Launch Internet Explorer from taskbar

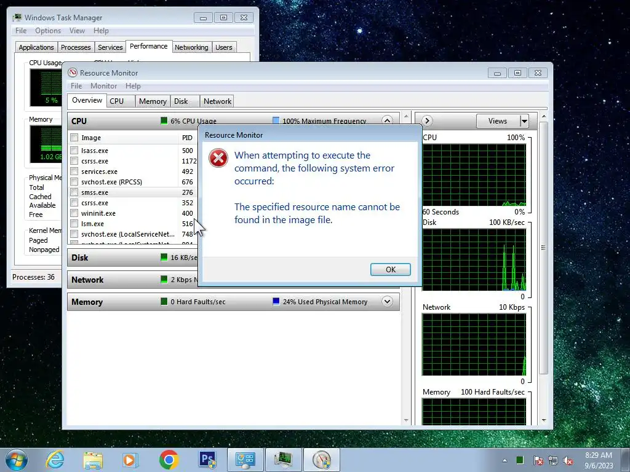[x=55, y=460]
